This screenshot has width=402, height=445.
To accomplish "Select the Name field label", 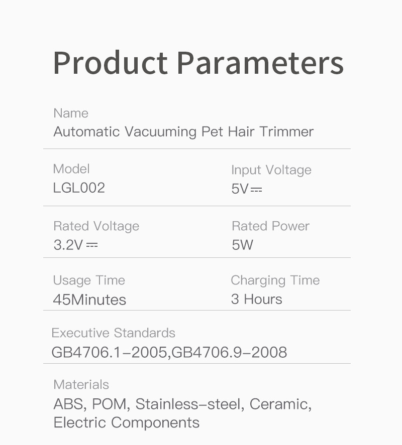I will [71, 113].
